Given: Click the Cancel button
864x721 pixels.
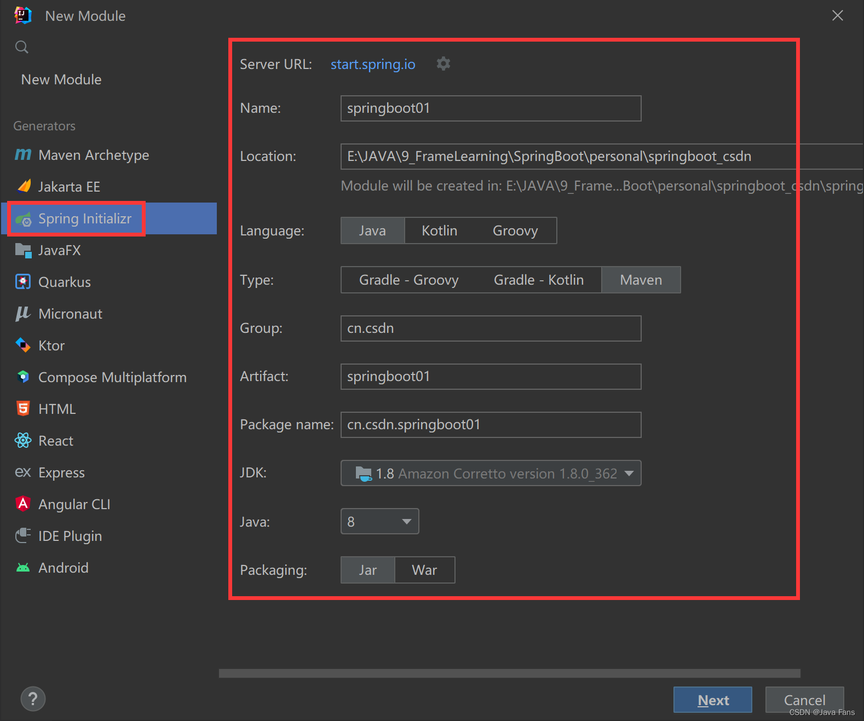Looking at the screenshot, I should tap(804, 700).
